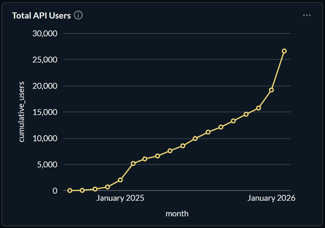Click the 15,000 y-axis tick label
325x228 pixels.
pos(45,112)
